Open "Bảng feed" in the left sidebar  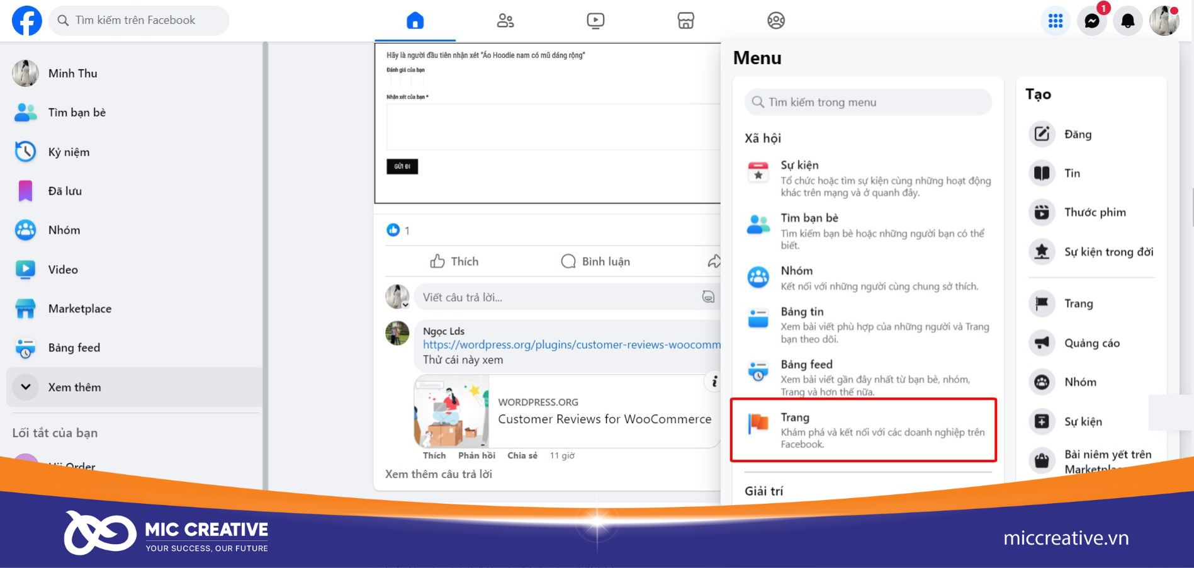click(x=134, y=348)
